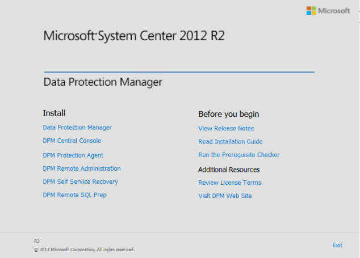Open DPM Remote Administration setup

point(82,168)
